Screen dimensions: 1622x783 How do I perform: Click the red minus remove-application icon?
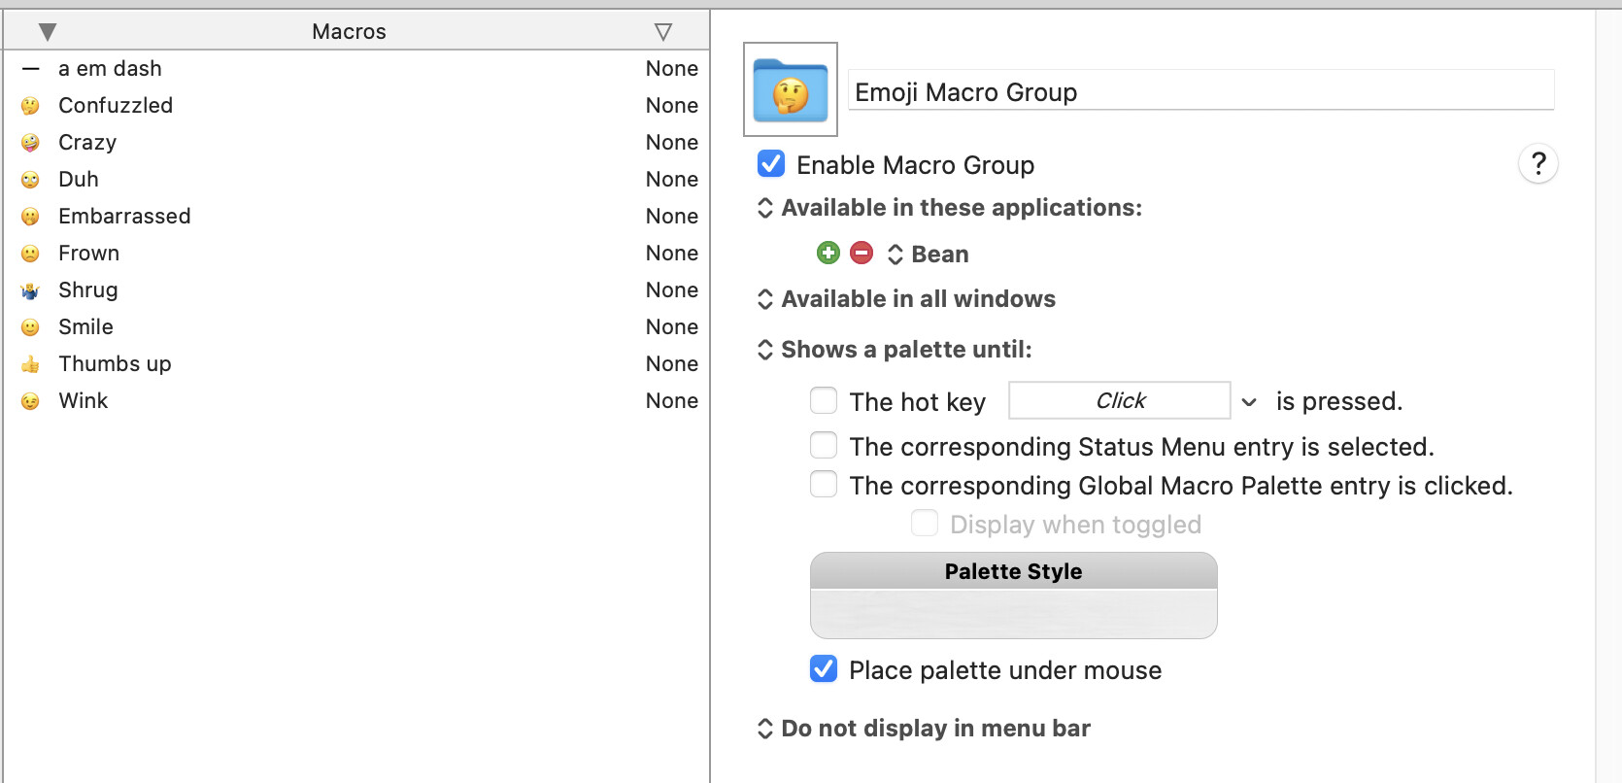(x=862, y=254)
